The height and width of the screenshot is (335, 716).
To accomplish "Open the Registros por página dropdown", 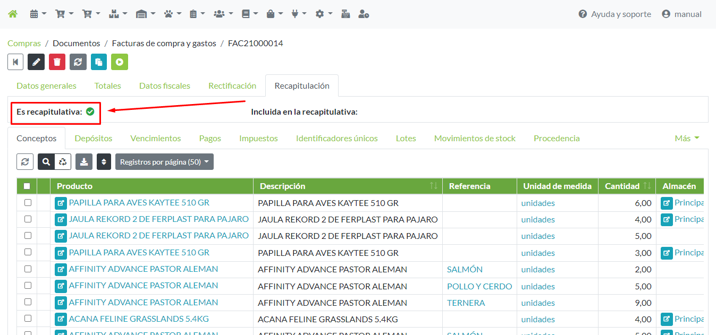I will click(164, 161).
